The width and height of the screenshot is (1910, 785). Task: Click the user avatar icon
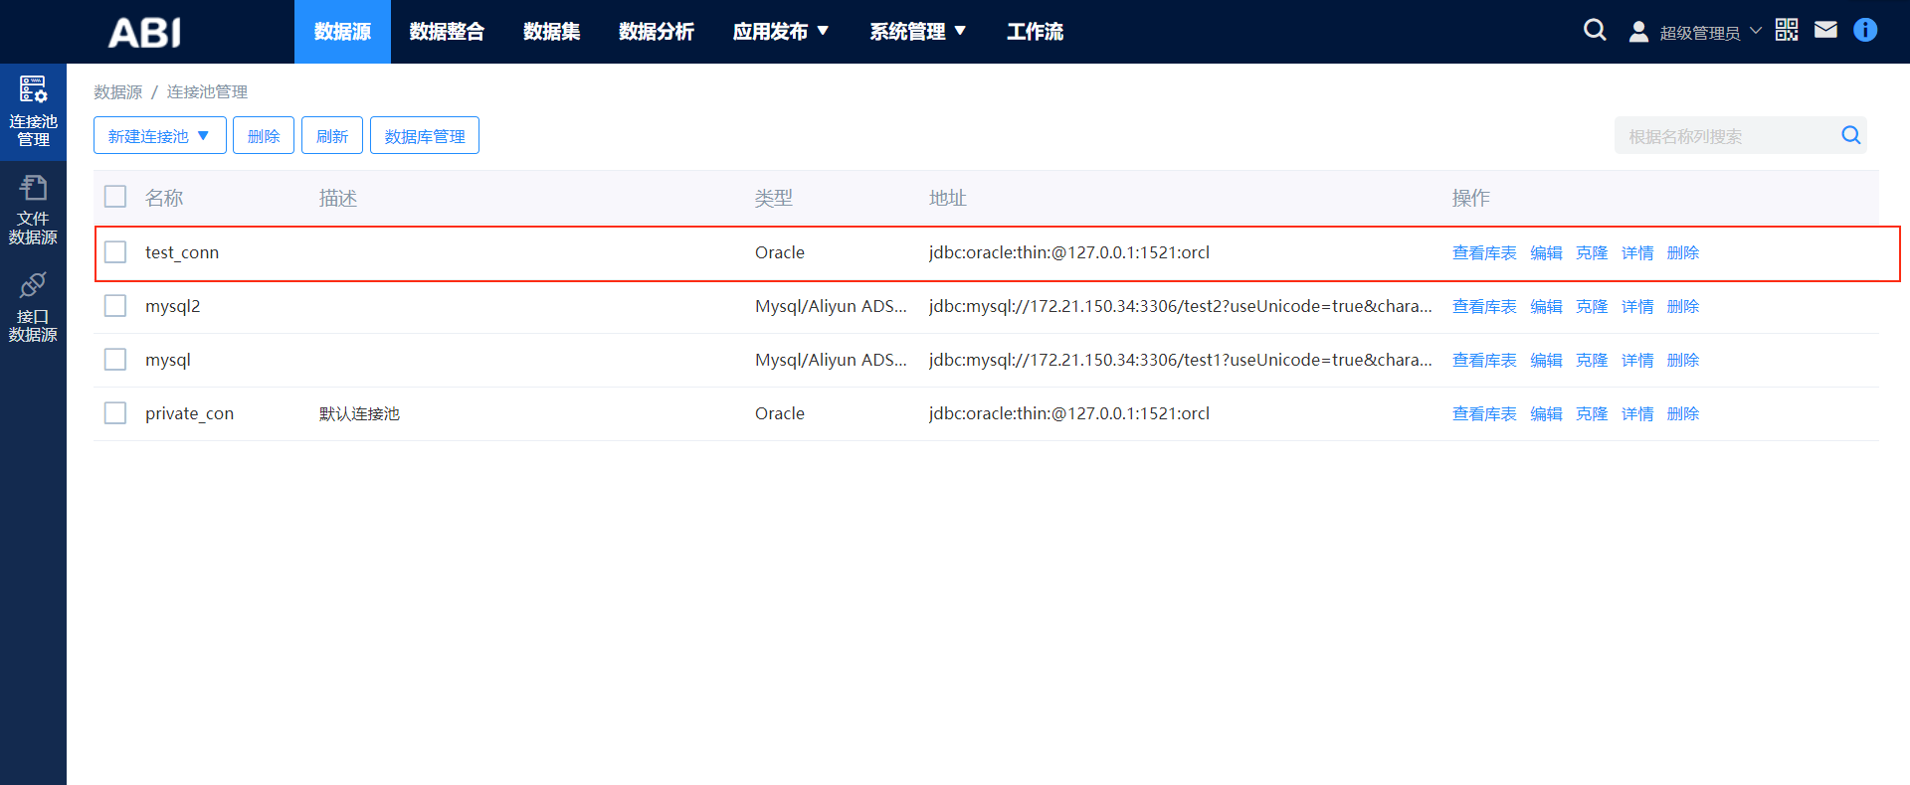pyautogui.click(x=1638, y=32)
